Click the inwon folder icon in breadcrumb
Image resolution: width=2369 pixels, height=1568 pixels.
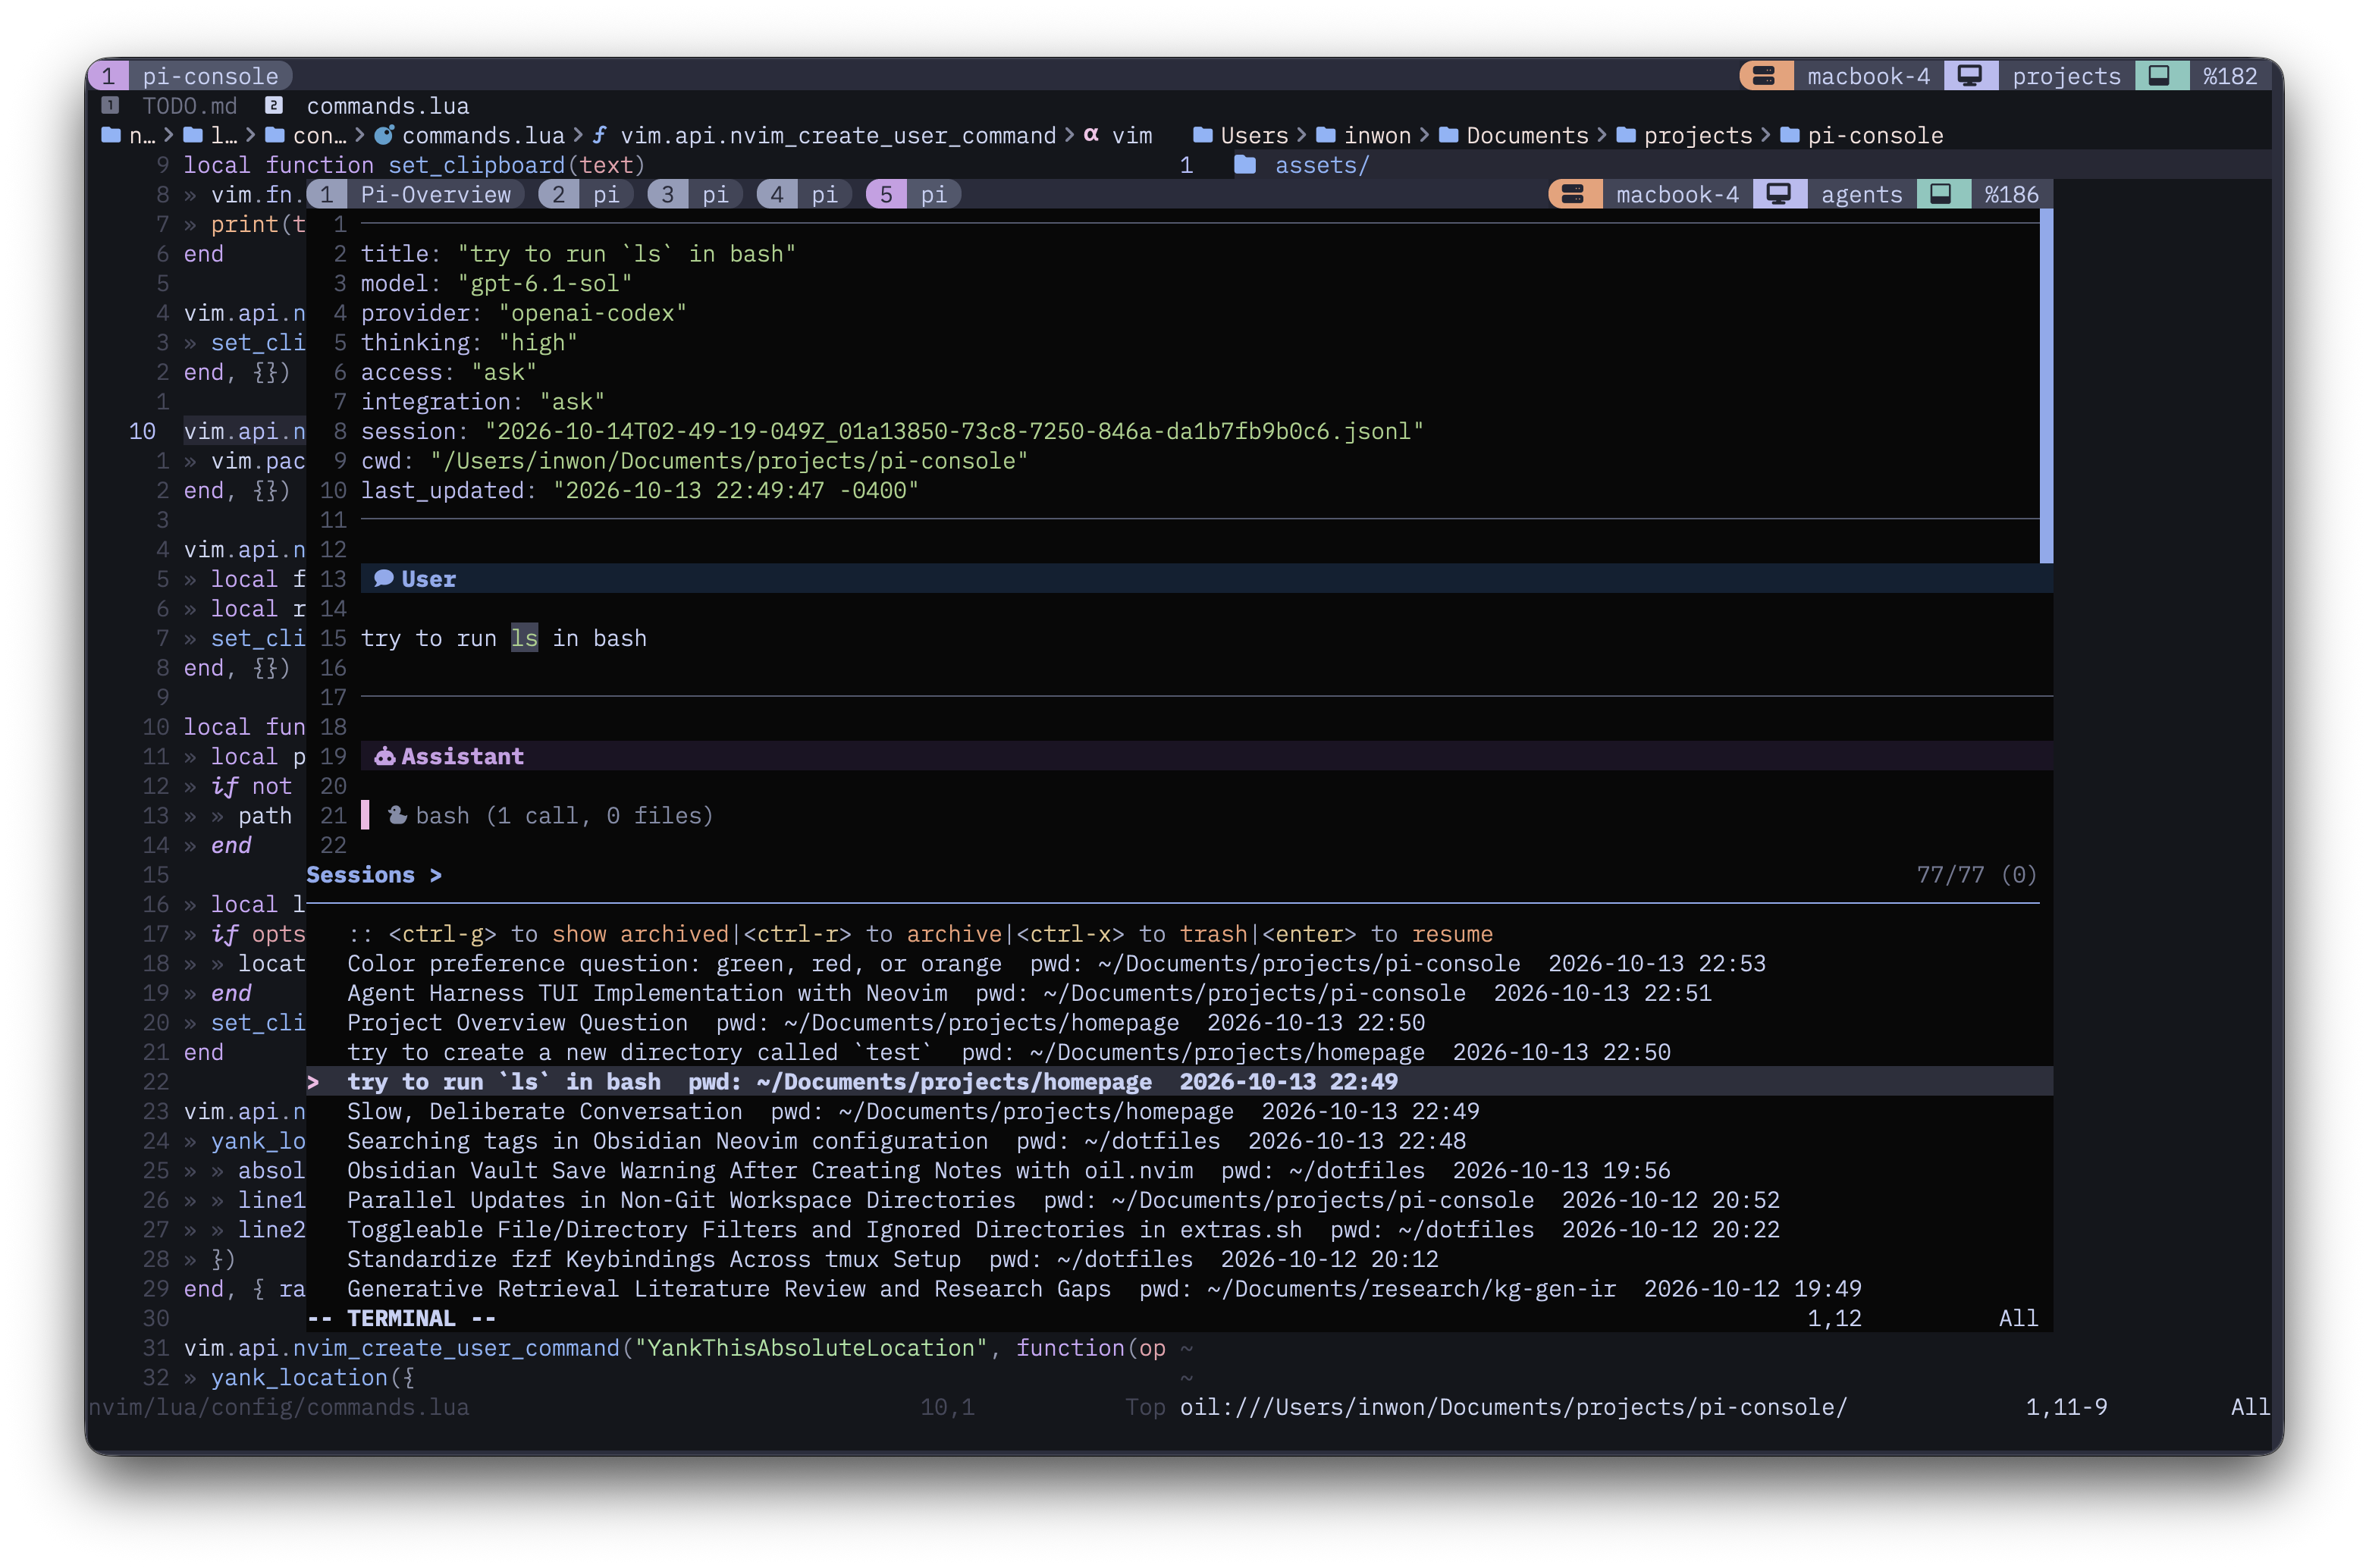(1326, 135)
